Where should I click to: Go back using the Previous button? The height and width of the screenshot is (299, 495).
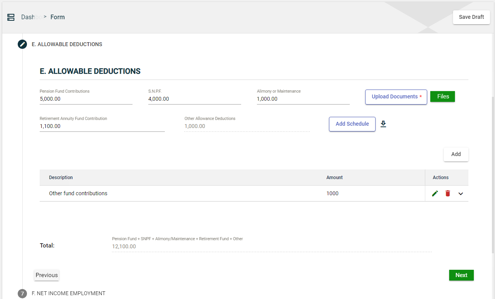pos(47,275)
